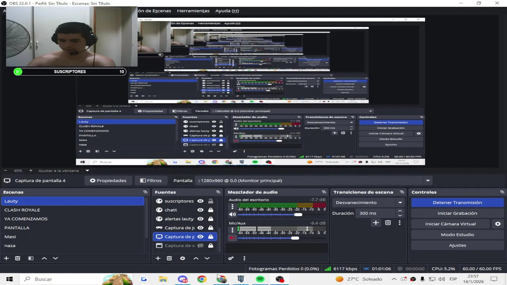Unmute the Mic/Aux red speaker icon

coord(233,238)
